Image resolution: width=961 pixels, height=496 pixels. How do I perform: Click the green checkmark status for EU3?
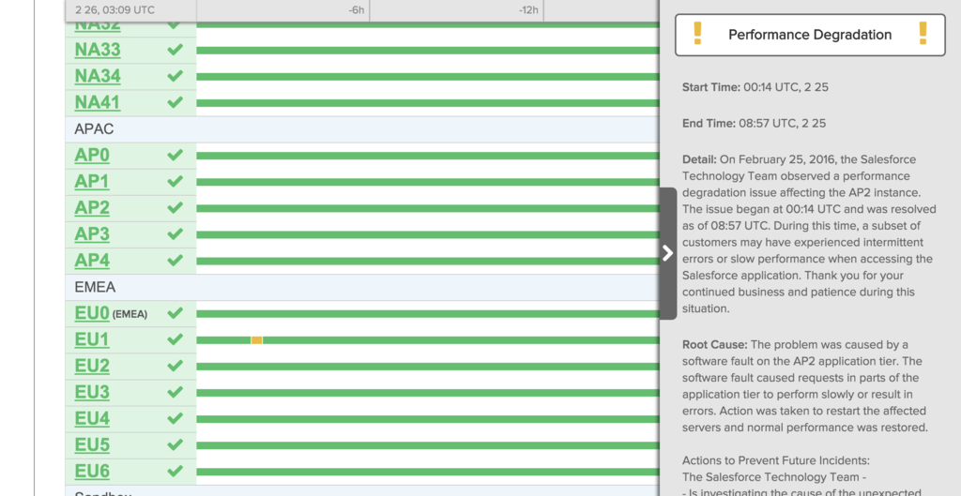tap(175, 392)
